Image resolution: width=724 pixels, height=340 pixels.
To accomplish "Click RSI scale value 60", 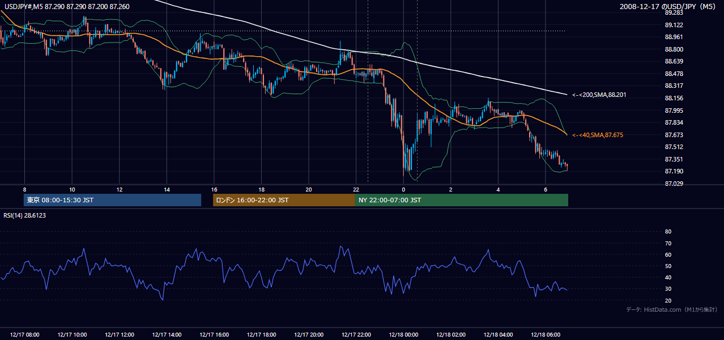I will pyautogui.click(x=668, y=254).
